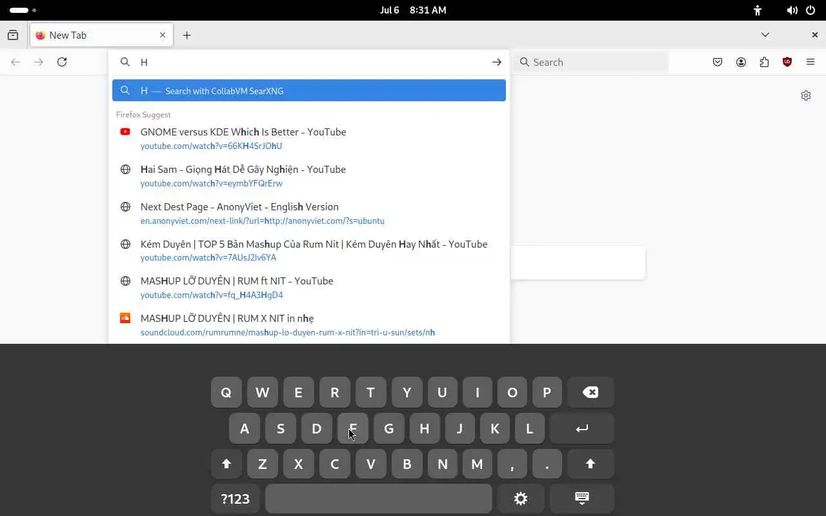Tap the B key on keyboard

(x=407, y=464)
